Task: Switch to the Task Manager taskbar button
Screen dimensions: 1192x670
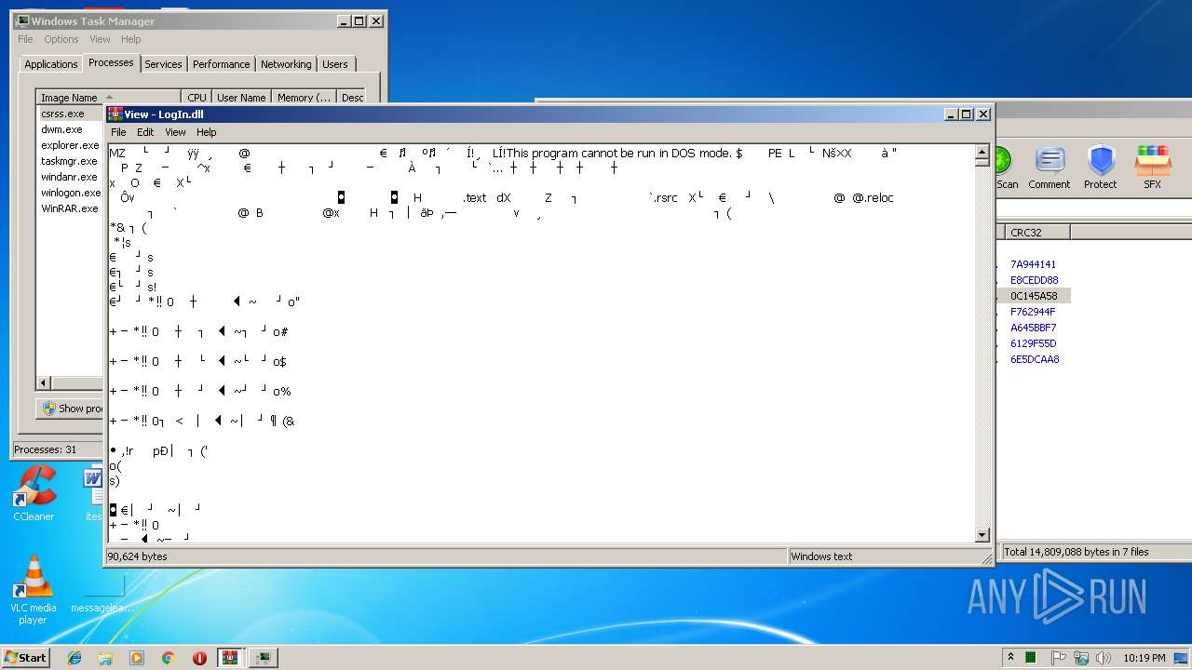Action: pos(263,658)
